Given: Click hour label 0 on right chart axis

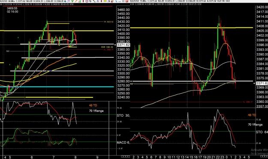Looking at the screenshot, I should click(227, 157).
